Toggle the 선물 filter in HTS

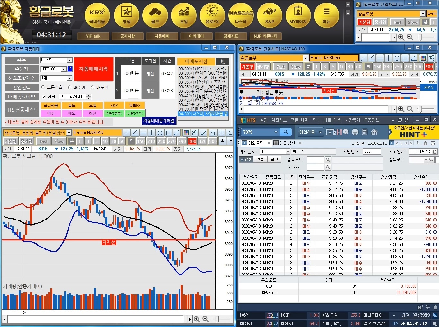coord(260,159)
